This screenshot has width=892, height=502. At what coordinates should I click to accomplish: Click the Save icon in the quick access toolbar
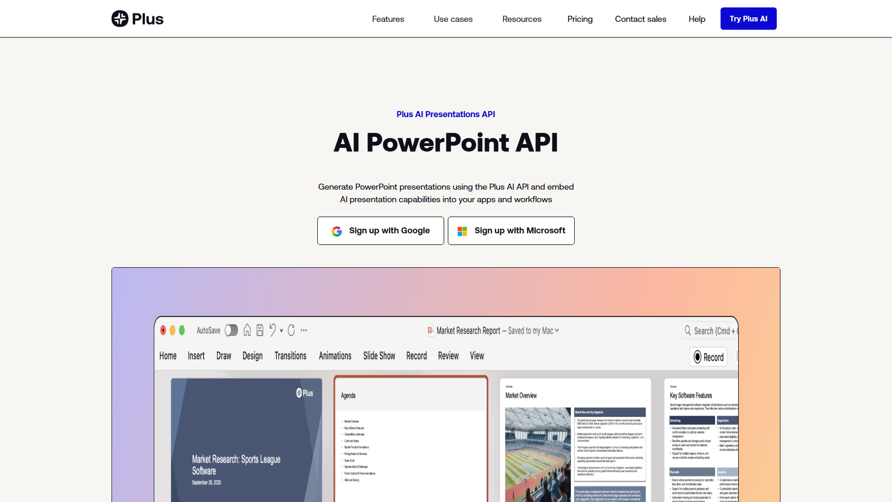click(x=259, y=330)
